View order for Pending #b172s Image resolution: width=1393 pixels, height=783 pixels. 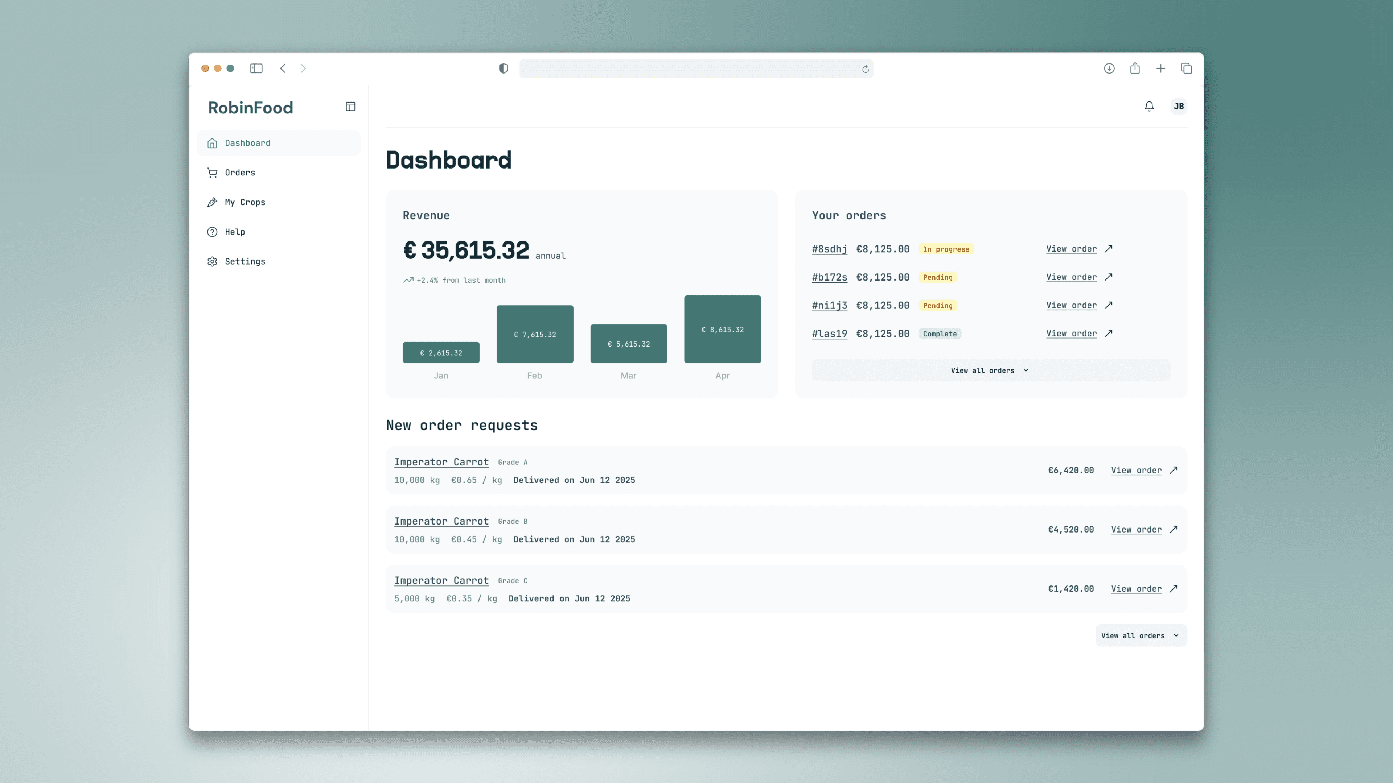click(1071, 277)
